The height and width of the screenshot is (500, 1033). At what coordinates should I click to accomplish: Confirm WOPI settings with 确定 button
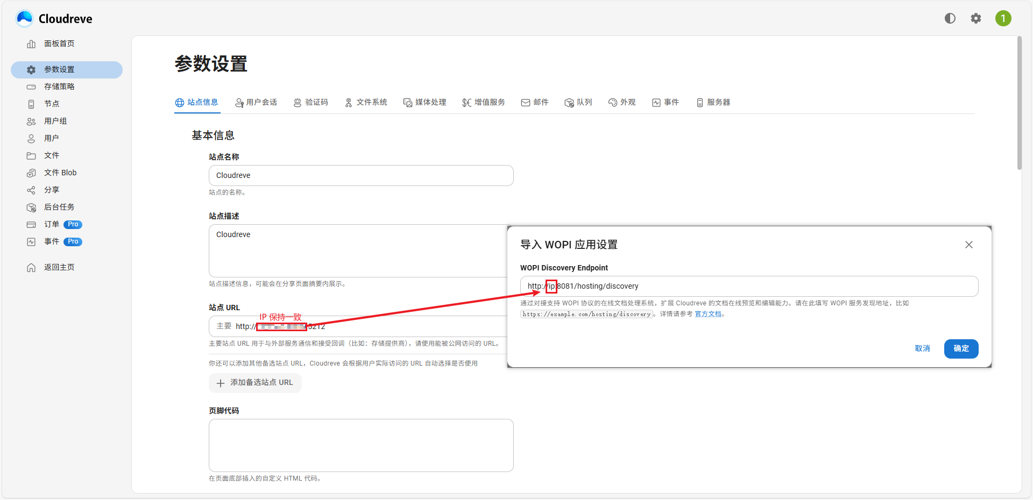coord(961,348)
